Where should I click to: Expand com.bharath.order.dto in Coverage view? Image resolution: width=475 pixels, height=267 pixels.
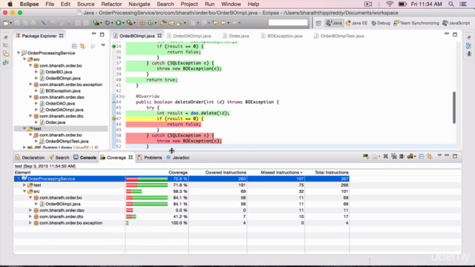pos(30,217)
